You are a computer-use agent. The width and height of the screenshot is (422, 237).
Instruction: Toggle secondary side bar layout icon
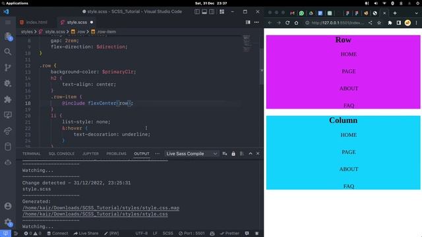click(212, 12)
